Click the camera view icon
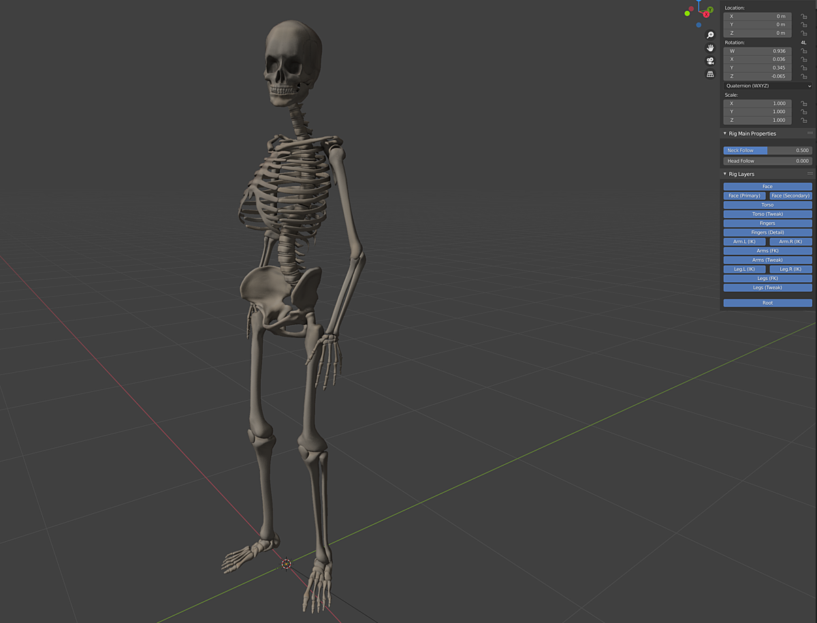 [710, 61]
